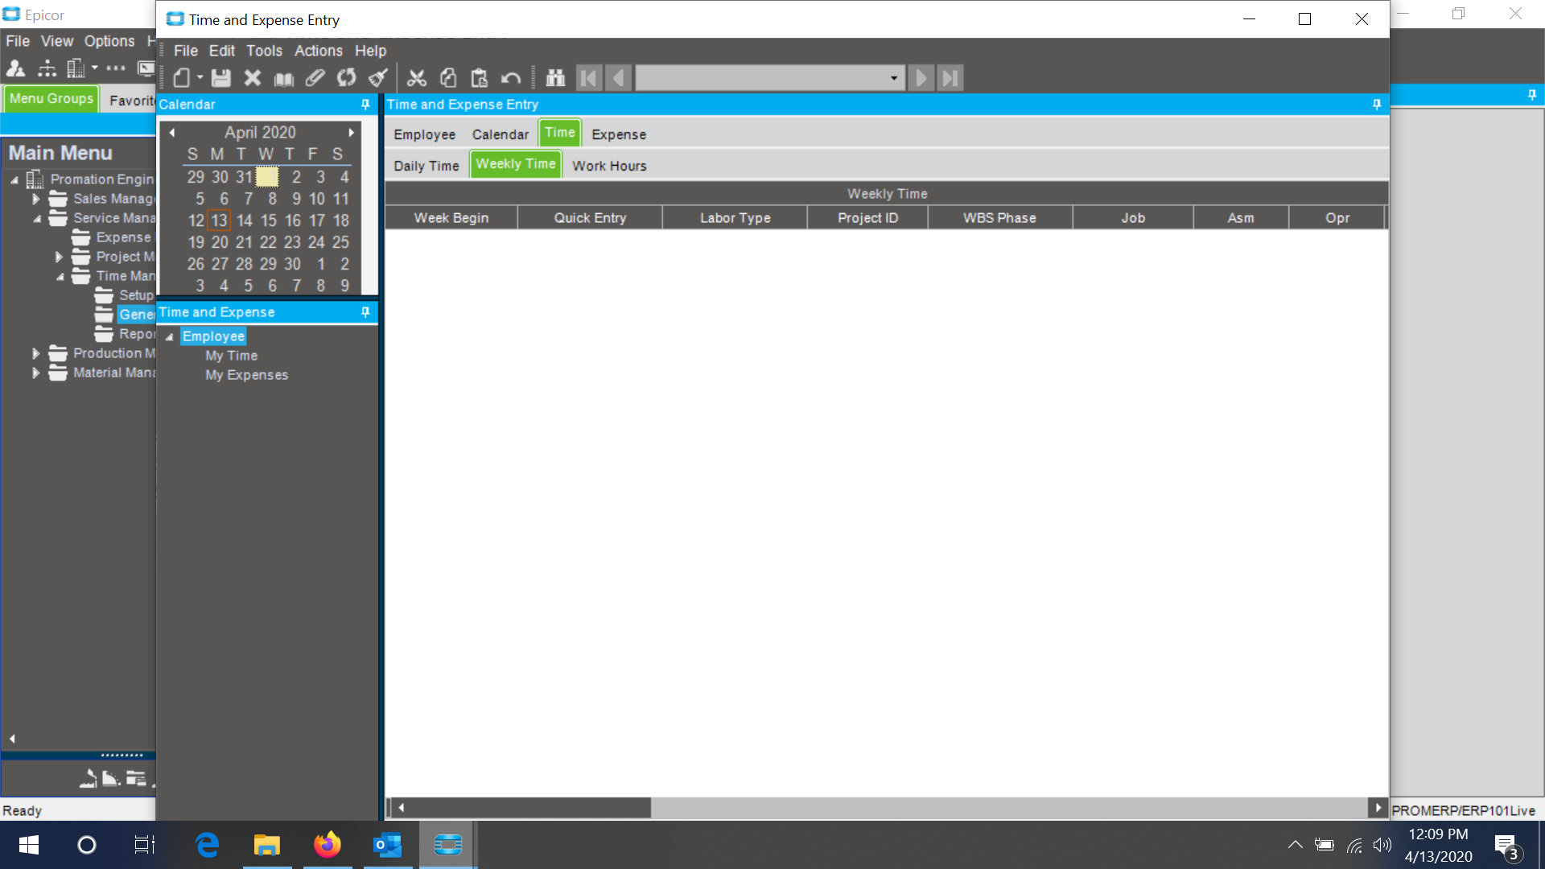Open the Epicor View menu
The height and width of the screenshot is (869, 1545).
tap(57, 41)
